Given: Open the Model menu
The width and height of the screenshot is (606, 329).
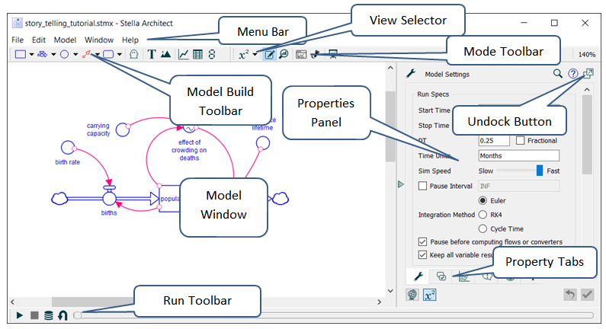Looking at the screenshot, I should tap(65, 40).
